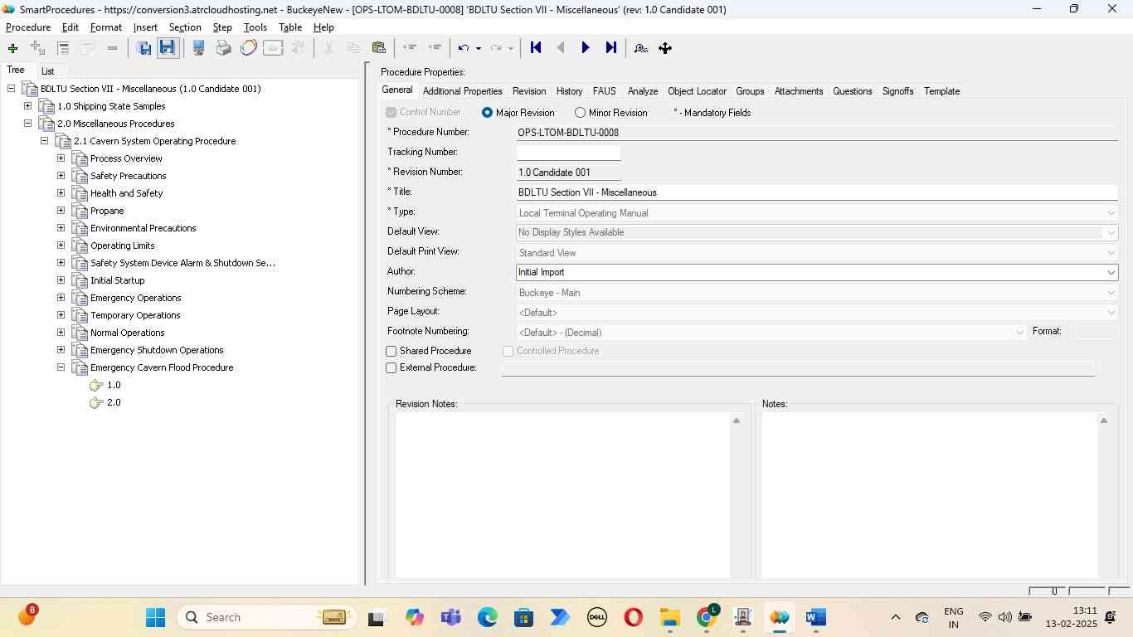Collapse 2.1 Cavern System Operating Procedure

point(44,141)
